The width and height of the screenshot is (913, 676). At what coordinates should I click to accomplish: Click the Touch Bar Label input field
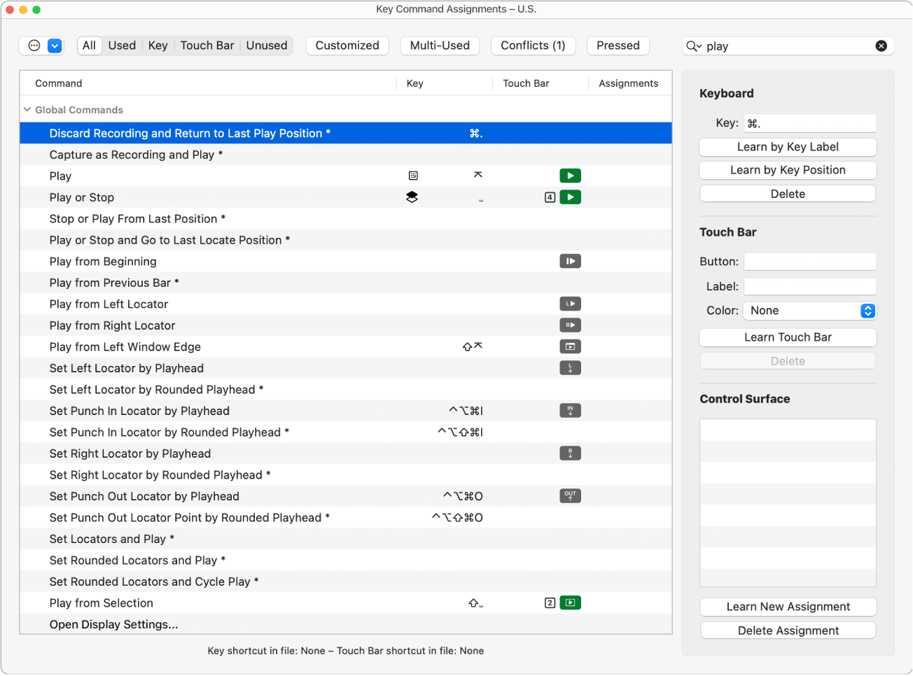point(809,286)
